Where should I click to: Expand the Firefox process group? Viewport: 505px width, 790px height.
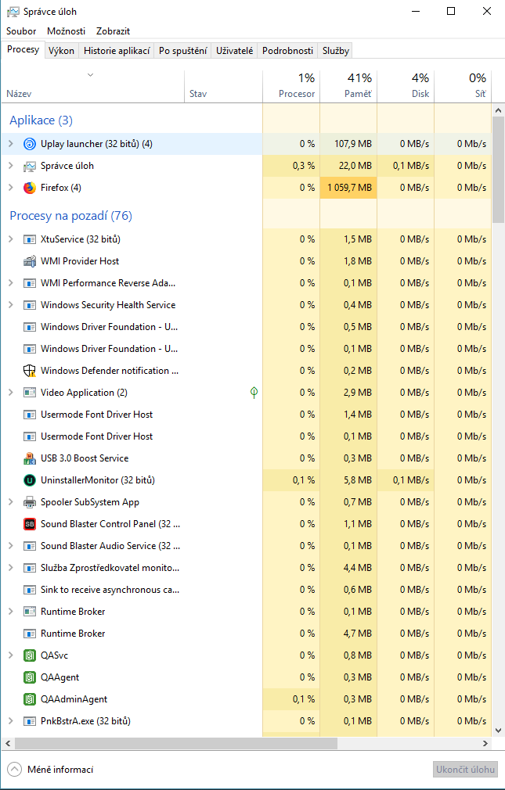[11, 188]
